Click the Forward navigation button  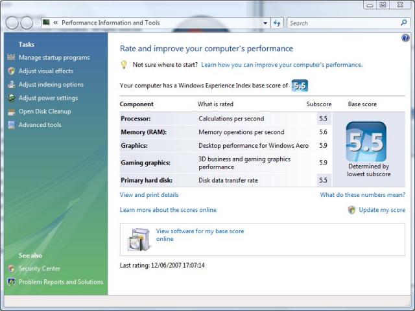pyautogui.click(x=27, y=23)
